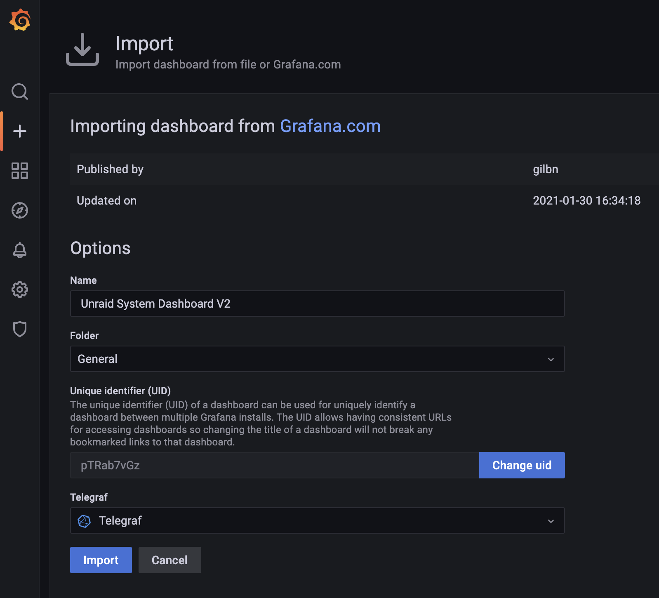
Task: Select the publisher name gilbn
Action: [x=545, y=169]
